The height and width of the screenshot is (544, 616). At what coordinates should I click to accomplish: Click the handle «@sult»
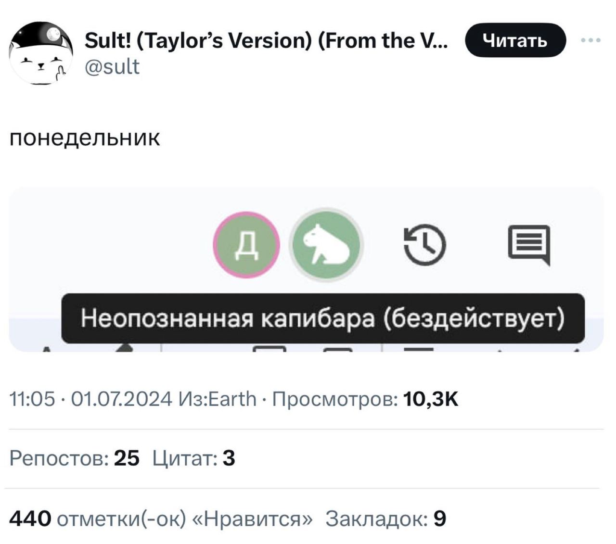(x=111, y=67)
